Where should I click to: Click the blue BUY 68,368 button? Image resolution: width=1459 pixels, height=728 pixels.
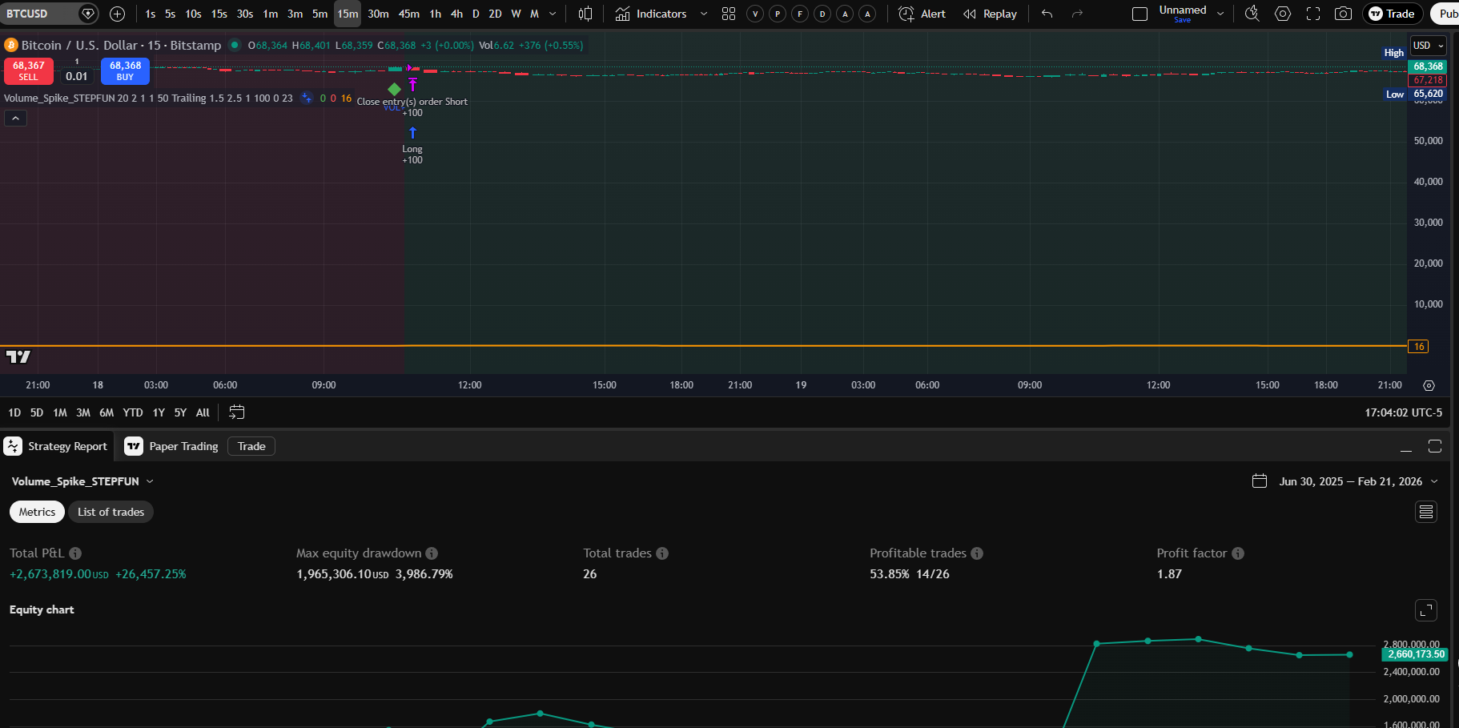(125, 71)
